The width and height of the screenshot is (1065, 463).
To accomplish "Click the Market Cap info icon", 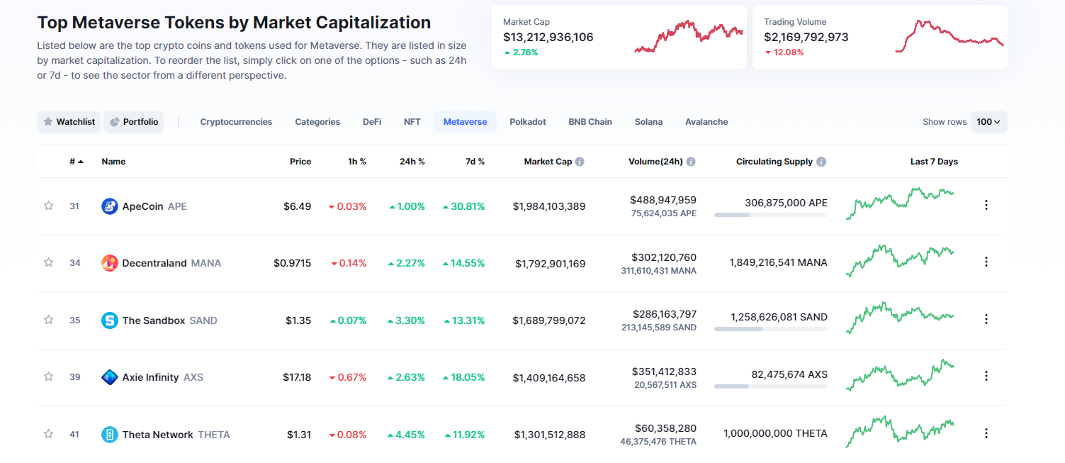I will [x=580, y=162].
